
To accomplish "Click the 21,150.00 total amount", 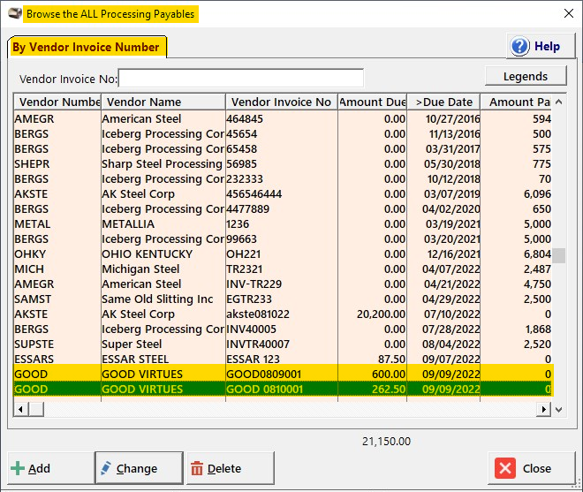I will [386, 442].
